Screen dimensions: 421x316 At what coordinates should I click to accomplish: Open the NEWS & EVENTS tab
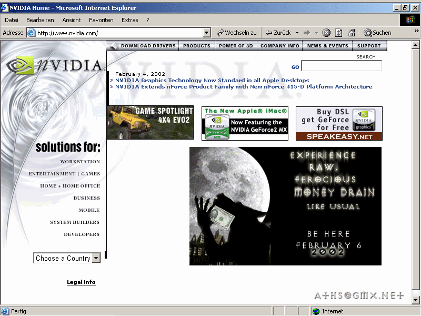(x=327, y=46)
